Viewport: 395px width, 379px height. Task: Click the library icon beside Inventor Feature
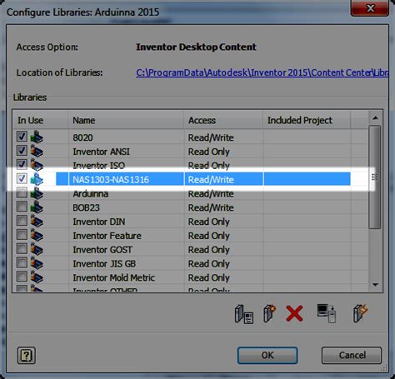37,235
